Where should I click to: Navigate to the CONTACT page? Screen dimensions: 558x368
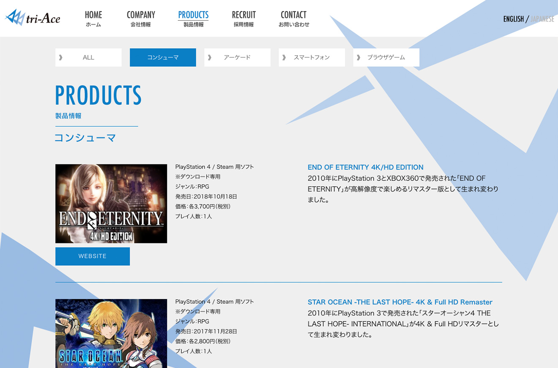coord(294,19)
